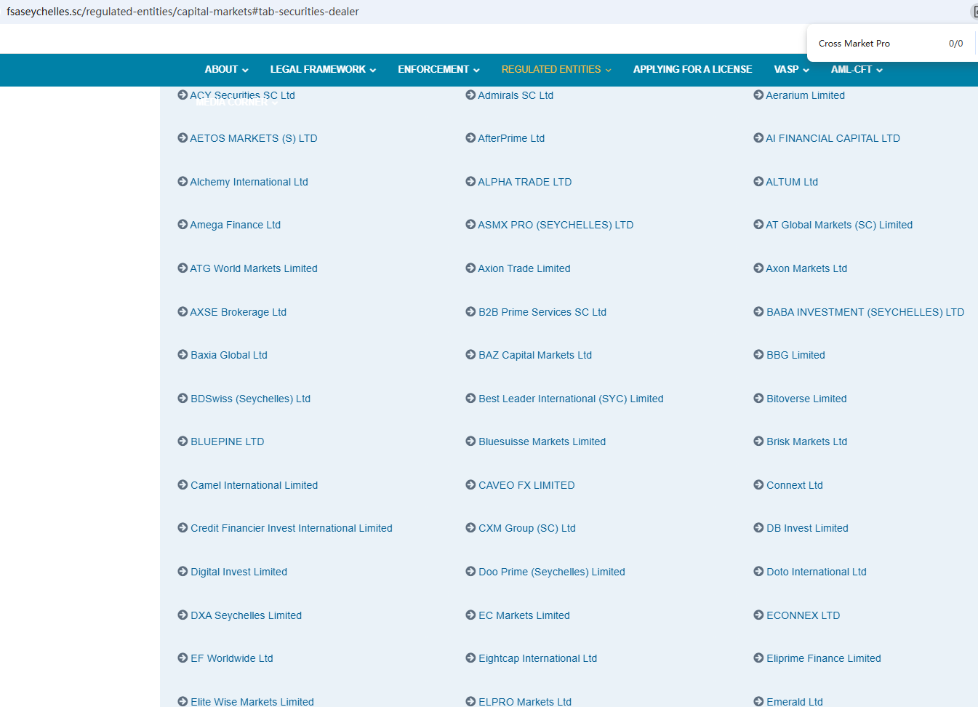Click arrow icon beside ASMX PRO (SEYCHELLES) LTD
978x707 pixels.
pos(470,225)
